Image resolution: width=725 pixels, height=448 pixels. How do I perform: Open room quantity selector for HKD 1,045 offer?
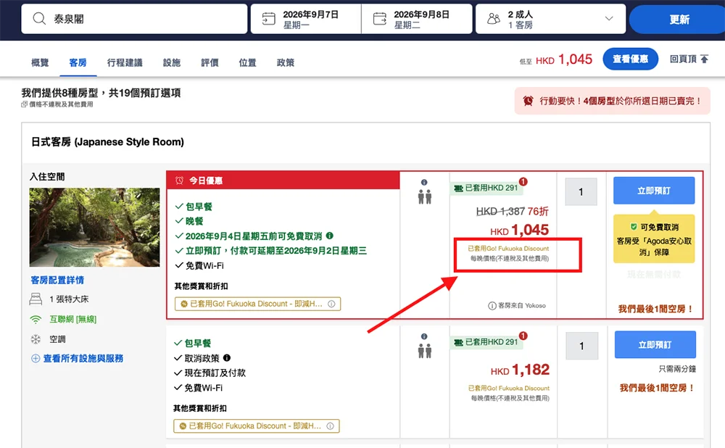[581, 192]
